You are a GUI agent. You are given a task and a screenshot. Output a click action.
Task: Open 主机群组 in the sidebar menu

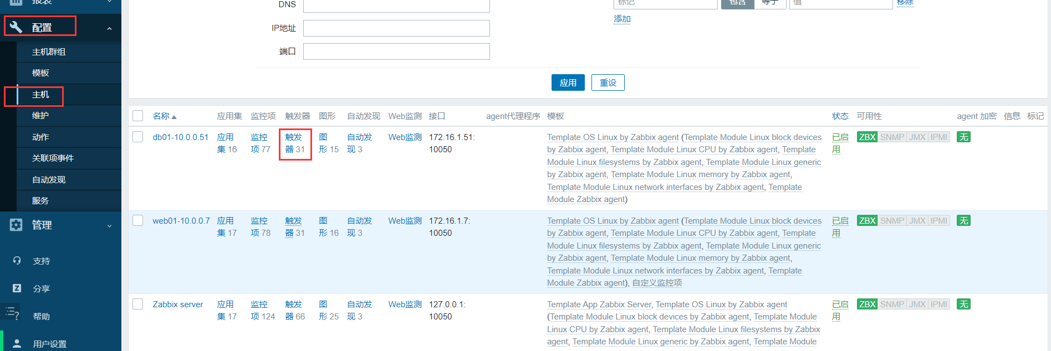click(49, 52)
